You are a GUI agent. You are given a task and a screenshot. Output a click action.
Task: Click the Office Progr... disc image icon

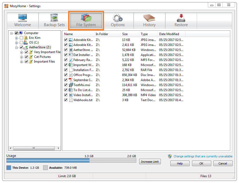coord(71,75)
